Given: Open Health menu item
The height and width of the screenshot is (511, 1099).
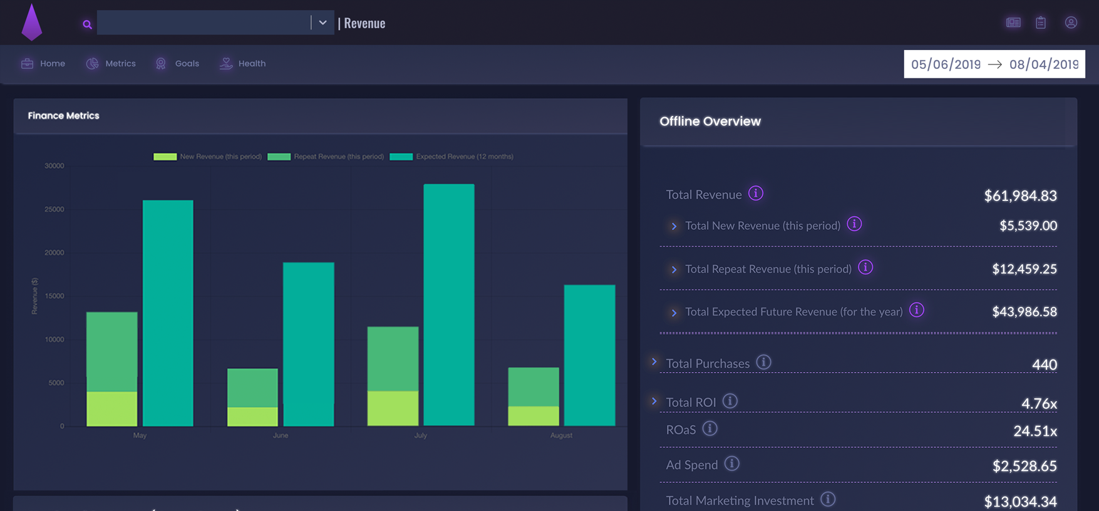Looking at the screenshot, I should [x=252, y=63].
